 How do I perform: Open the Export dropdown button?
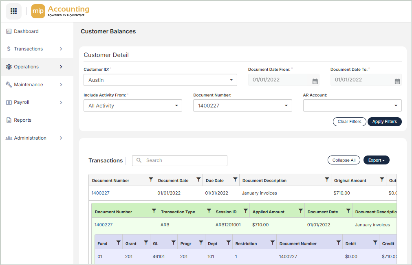coord(376,160)
